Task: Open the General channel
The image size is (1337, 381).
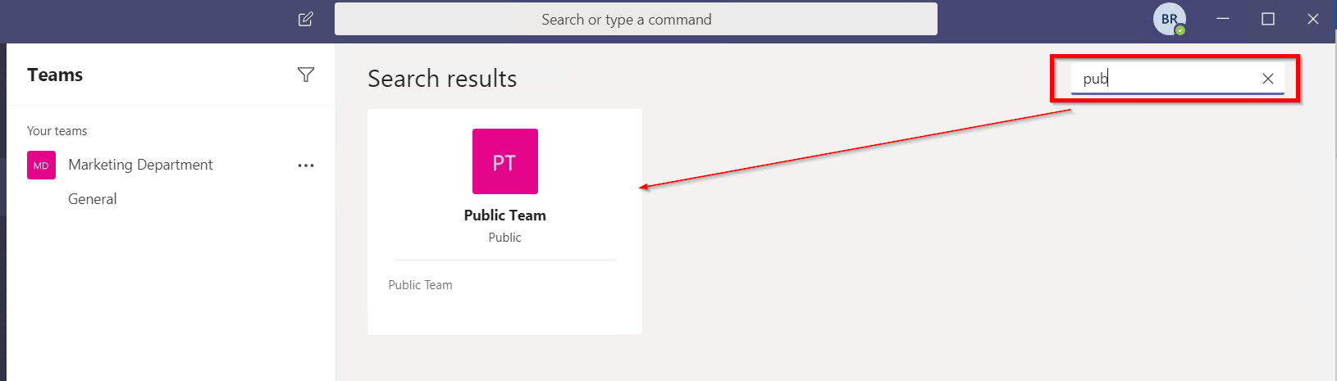Action: 92,199
